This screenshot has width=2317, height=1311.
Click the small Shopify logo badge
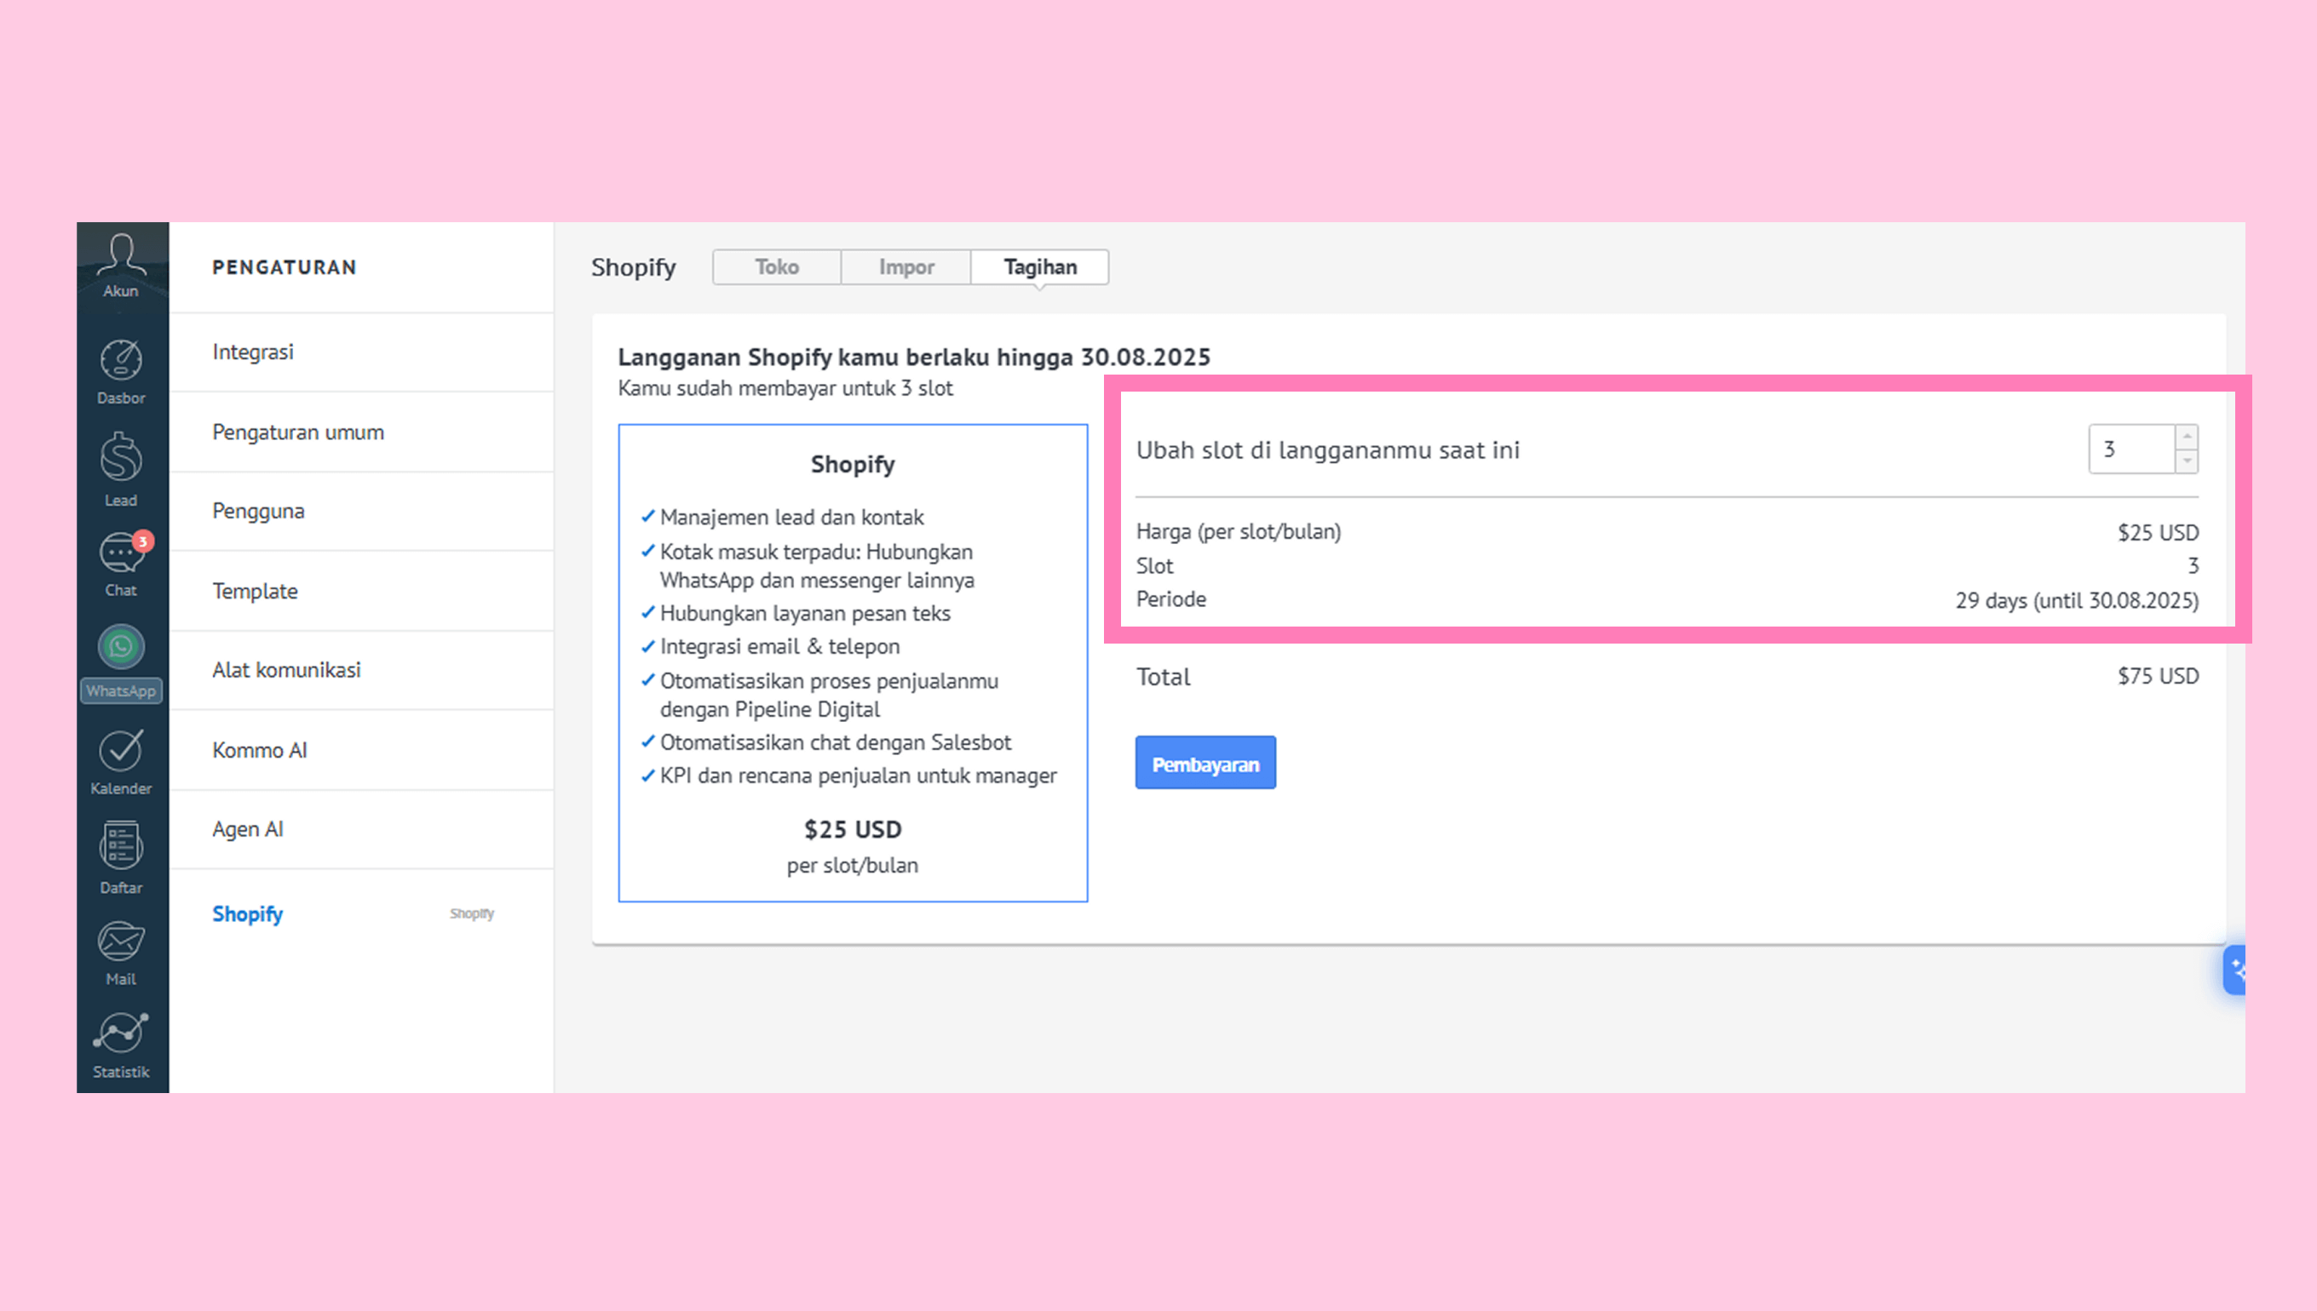472,914
